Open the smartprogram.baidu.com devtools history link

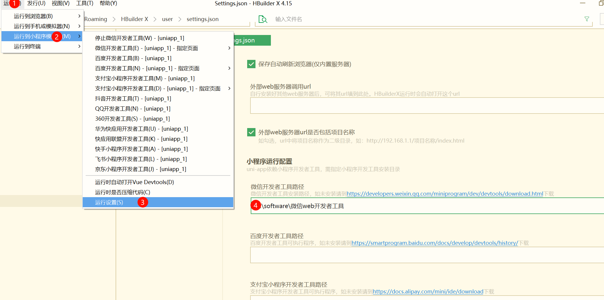coord(435,243)
